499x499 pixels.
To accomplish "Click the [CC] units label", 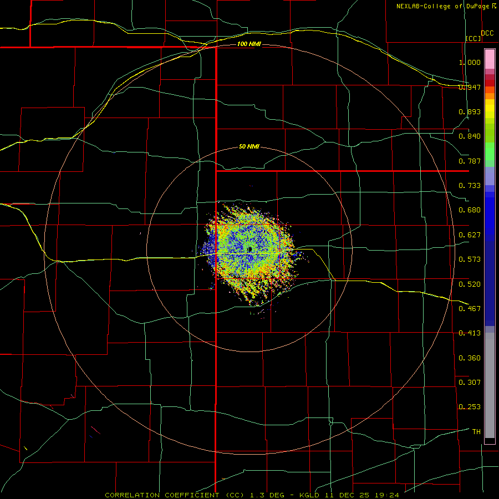I will pos(473,38).
